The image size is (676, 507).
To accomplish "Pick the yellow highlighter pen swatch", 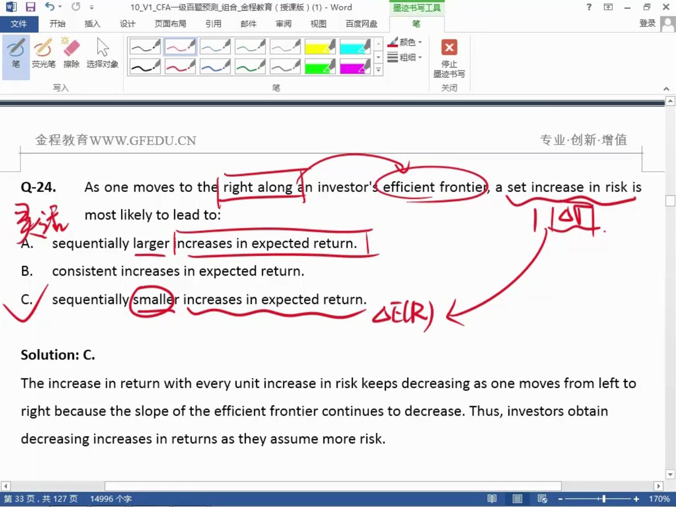I will pyautogui.click(x=320, y=46).
